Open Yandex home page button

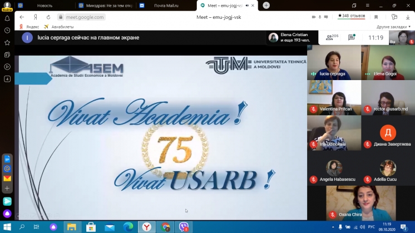pos(36,17)
